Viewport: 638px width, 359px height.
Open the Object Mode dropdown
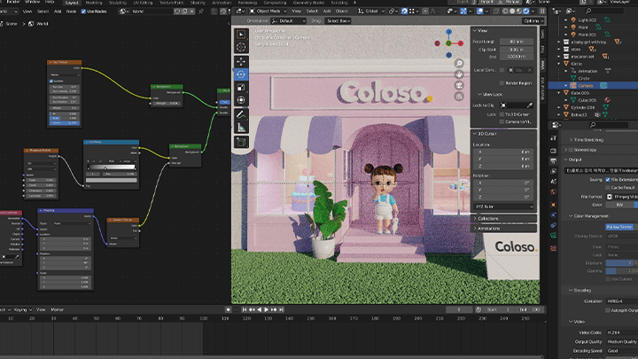[x=268, y=11]
